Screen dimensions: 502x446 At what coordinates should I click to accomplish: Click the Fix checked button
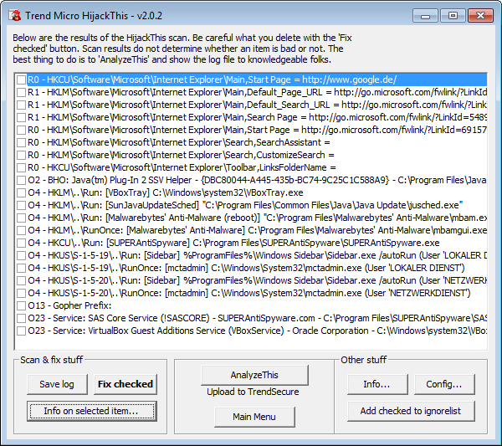125,384
